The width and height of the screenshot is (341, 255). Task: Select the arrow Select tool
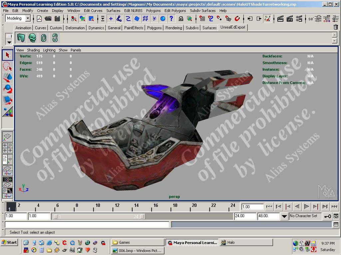8,55
